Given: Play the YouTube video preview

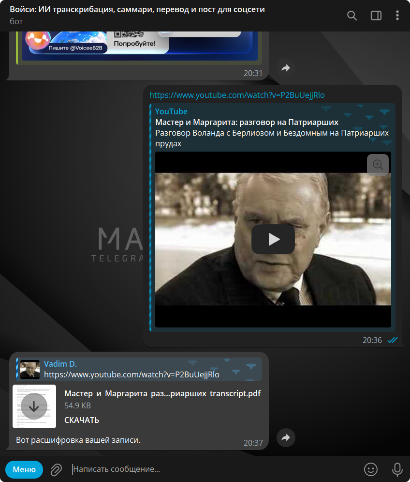Looking at the screenshot, I should [x=273, y=239].
